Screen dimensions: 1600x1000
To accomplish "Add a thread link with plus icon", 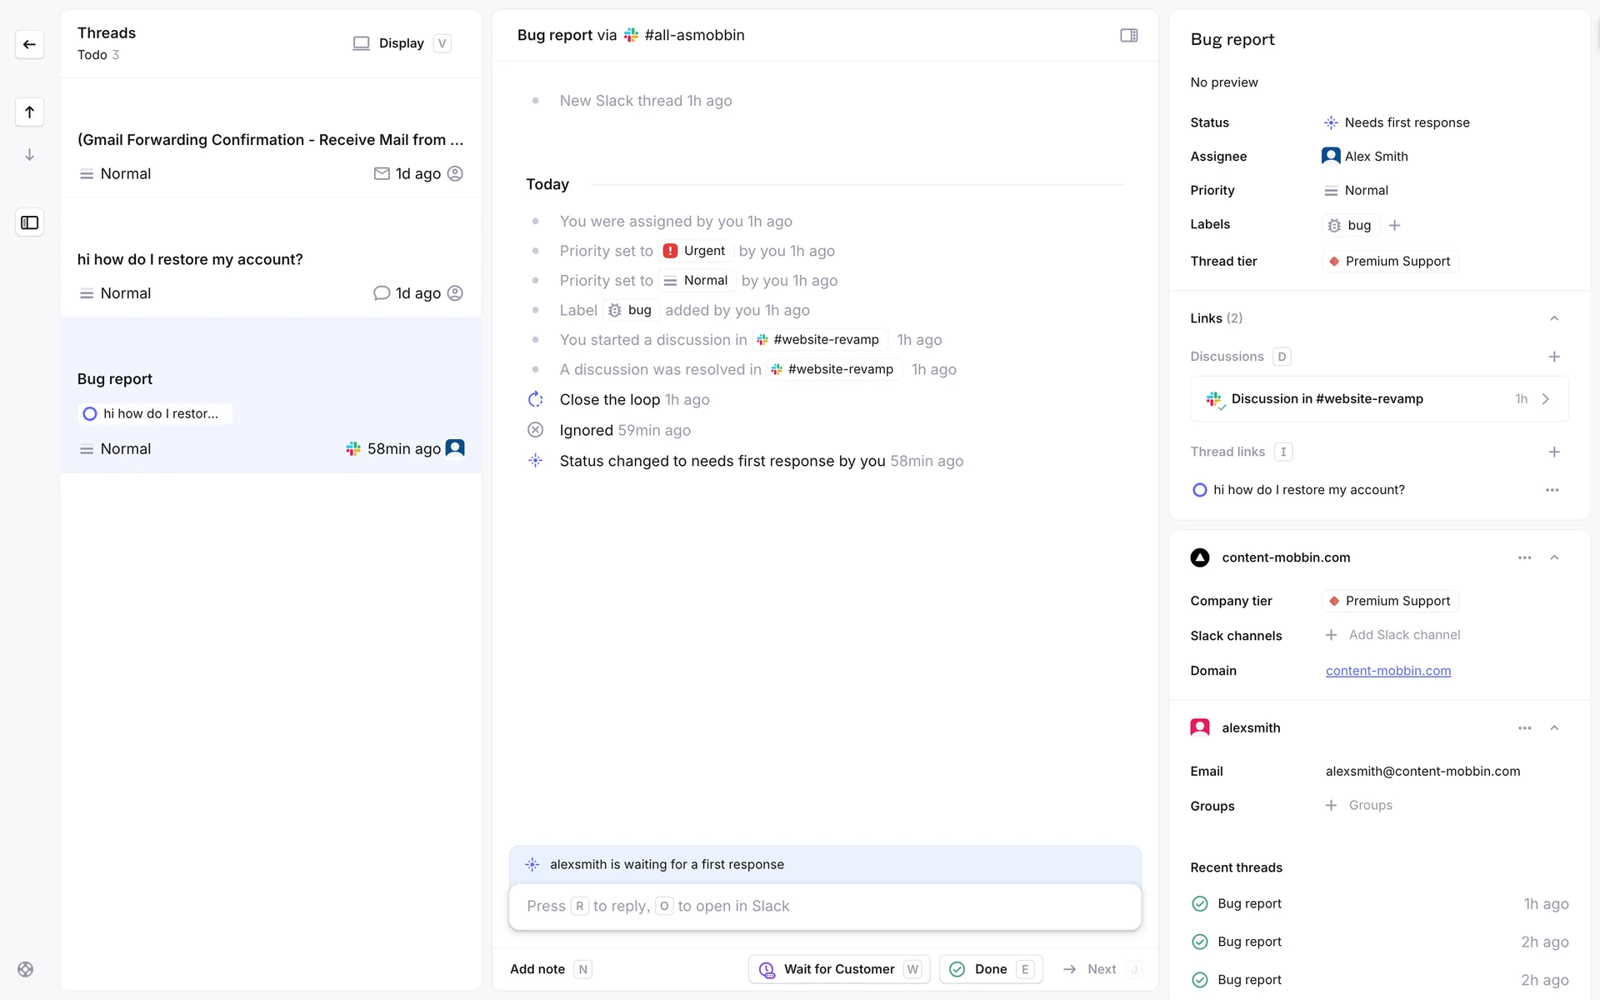I will 1553,452.
